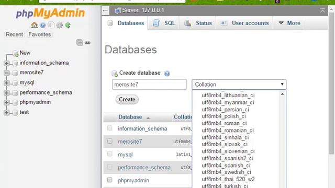335x188 pixels.
Task: Click the create database icon next to heading
Action: 115,73
